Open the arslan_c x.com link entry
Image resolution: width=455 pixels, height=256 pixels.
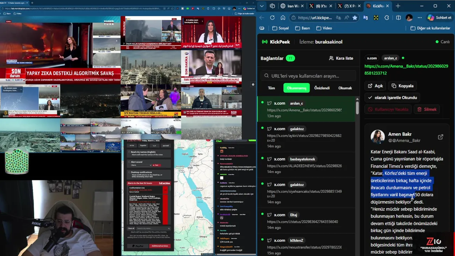[x=306, y=110]
